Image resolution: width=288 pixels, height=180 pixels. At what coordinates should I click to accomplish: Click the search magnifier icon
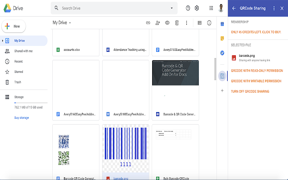[56, 8]
